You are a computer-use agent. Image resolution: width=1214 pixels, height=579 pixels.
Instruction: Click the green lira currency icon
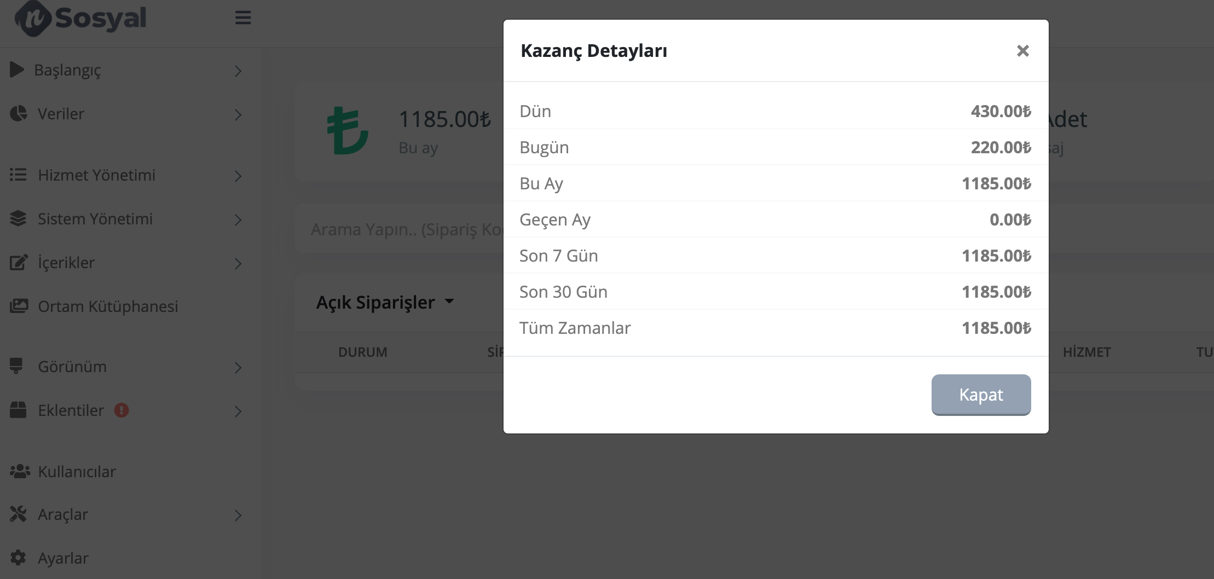tap(347, 131)
